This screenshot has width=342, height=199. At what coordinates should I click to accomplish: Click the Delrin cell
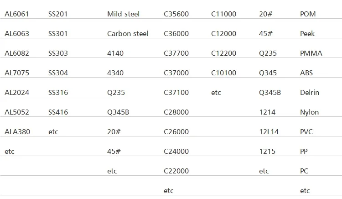tap(310, 93)
